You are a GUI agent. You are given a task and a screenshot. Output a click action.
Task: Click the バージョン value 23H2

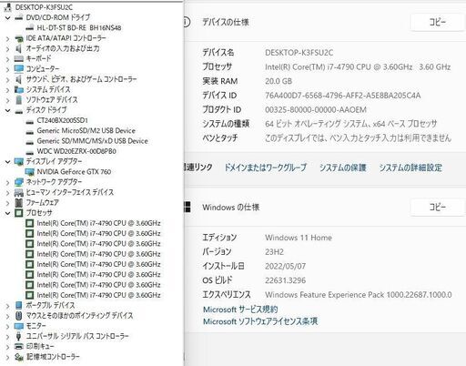274,252
